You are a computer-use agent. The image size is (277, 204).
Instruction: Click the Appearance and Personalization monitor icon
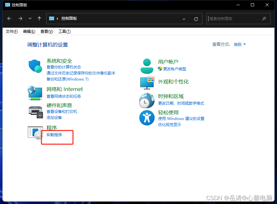(x=147, y=83)
